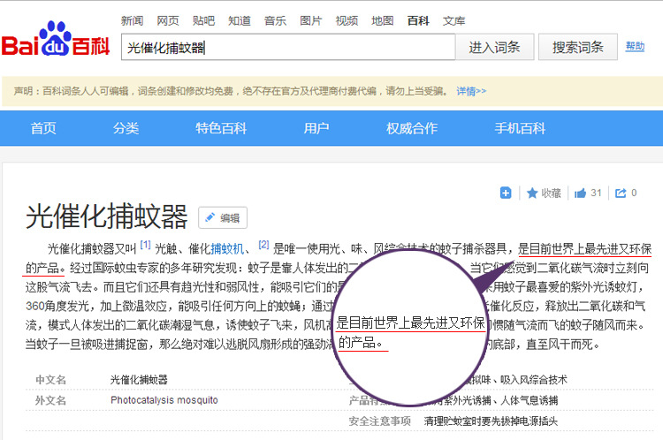Click the 搜索词条 button
Image resolution: width=663 pixels, height=440 pixels.
577,47
